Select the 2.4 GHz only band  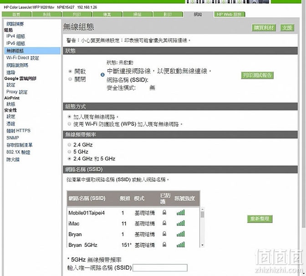69,145
